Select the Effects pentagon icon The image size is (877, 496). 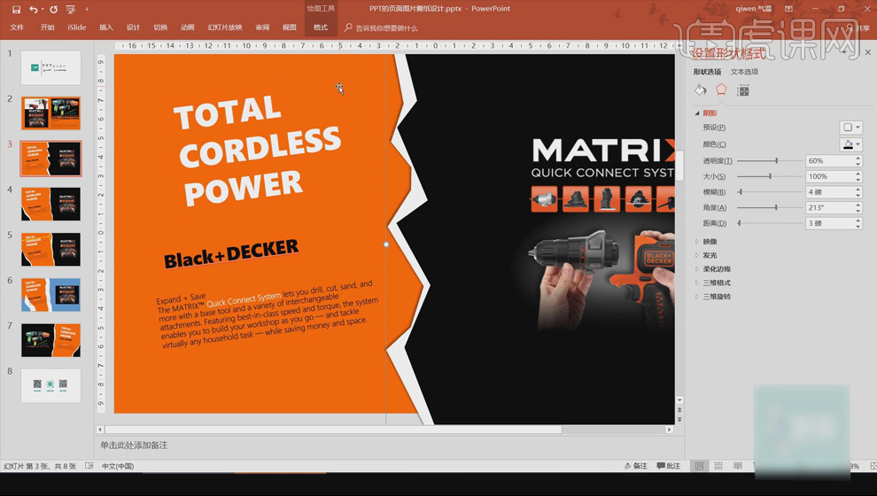click(x=721, y=90)
